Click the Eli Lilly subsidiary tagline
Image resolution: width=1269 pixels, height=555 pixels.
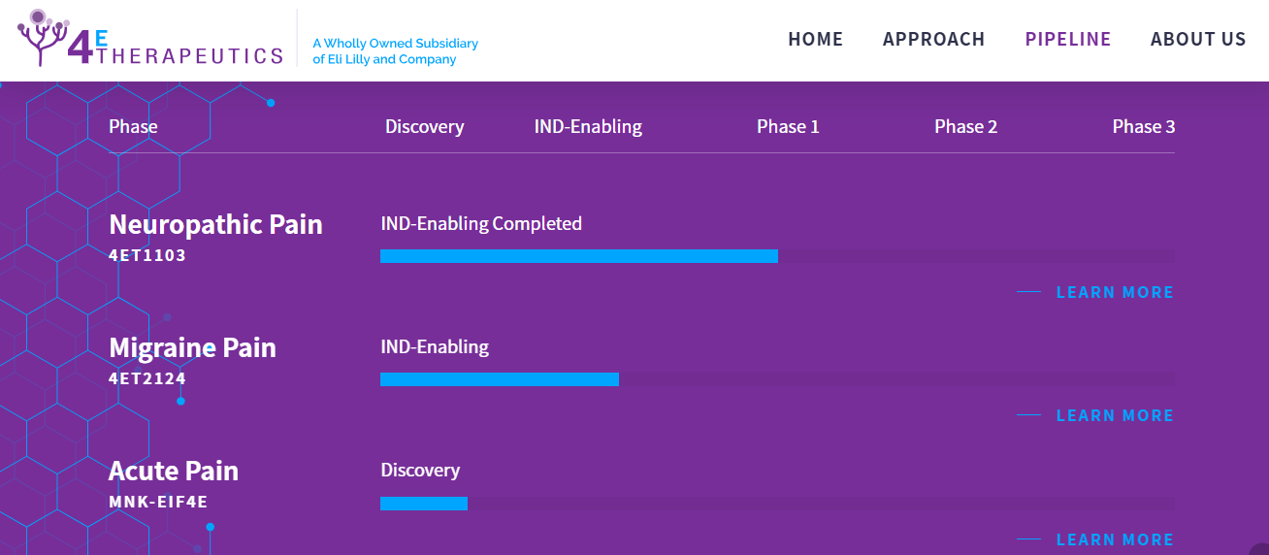pos(395,51)
